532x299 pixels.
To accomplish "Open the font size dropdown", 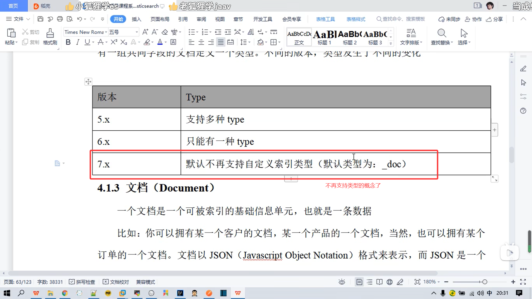I will pos(137,32).
